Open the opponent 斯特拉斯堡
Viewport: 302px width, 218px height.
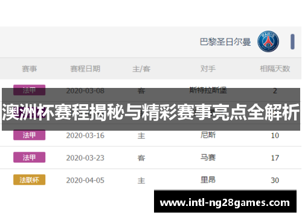(208, 90)
